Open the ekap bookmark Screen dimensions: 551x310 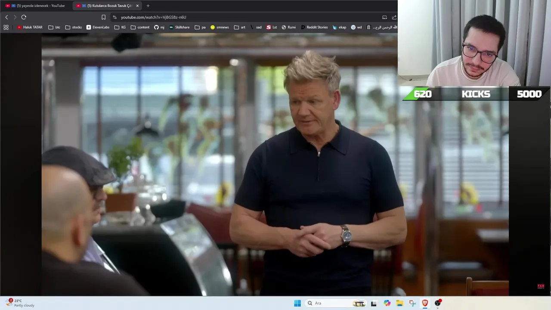339,27
